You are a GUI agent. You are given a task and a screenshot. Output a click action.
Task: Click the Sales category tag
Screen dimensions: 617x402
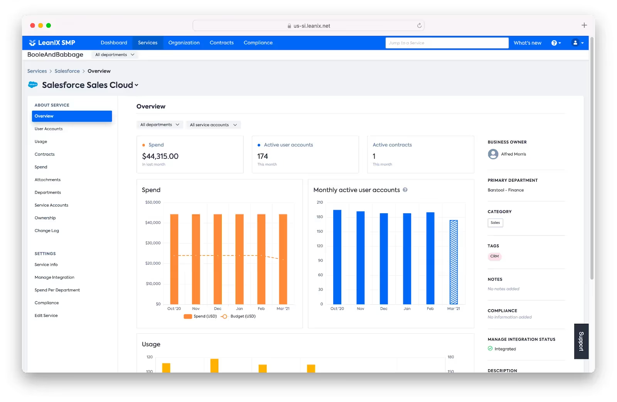click(x=495, y=223)
